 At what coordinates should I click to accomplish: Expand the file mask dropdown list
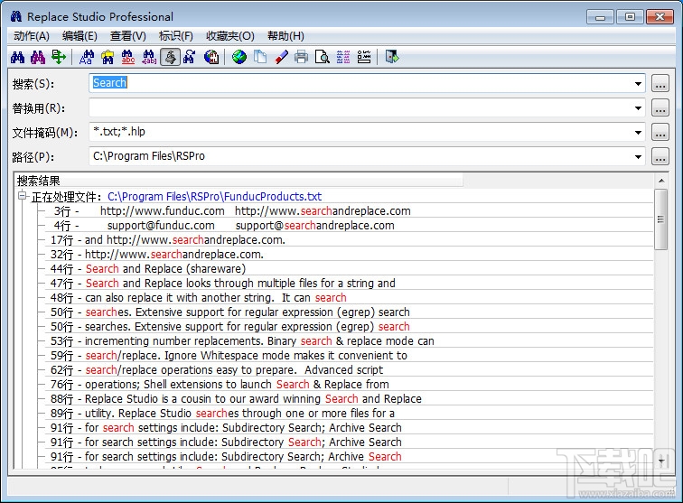pos(638,133)
